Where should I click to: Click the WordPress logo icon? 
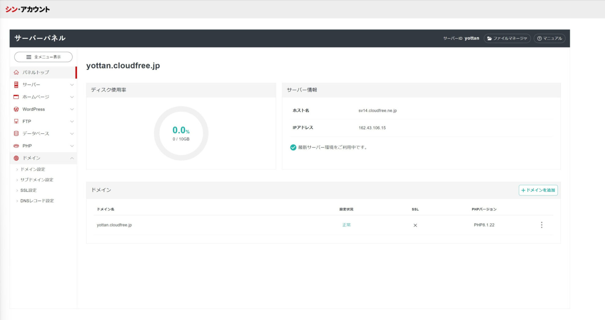pyautogui.click(x=16, y=109)
